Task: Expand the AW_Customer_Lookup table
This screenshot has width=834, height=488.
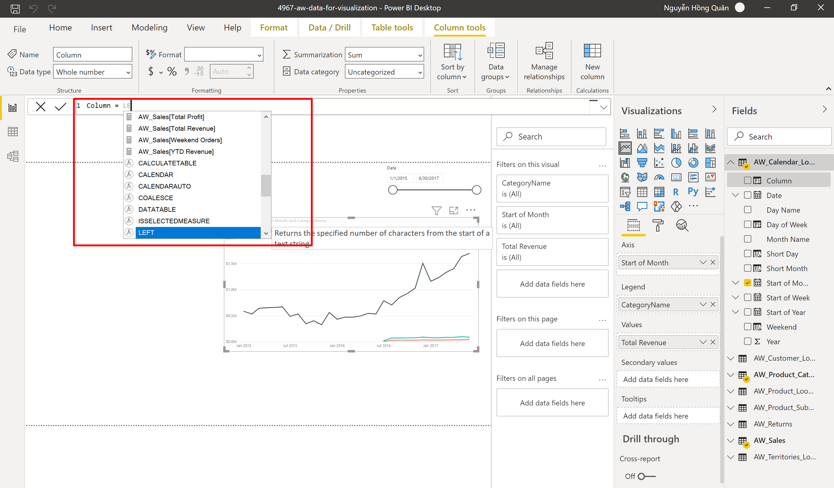Action: click(x=731, y=358)
